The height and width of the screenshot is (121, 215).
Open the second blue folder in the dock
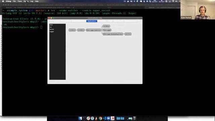[122, 118]
